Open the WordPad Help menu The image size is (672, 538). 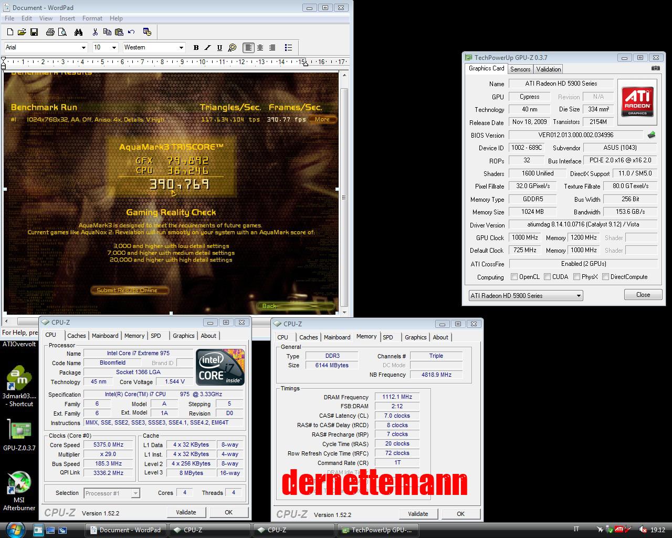coord(116,18)
